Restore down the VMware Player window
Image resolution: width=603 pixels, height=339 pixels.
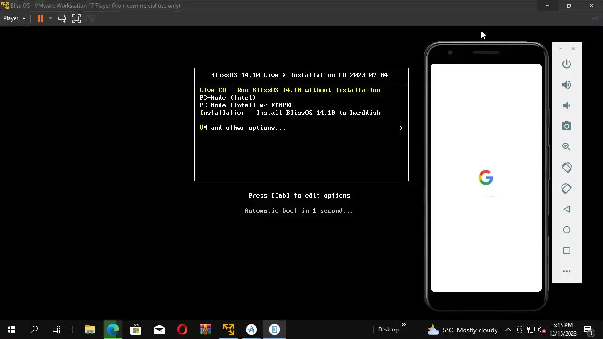[569, 6]
